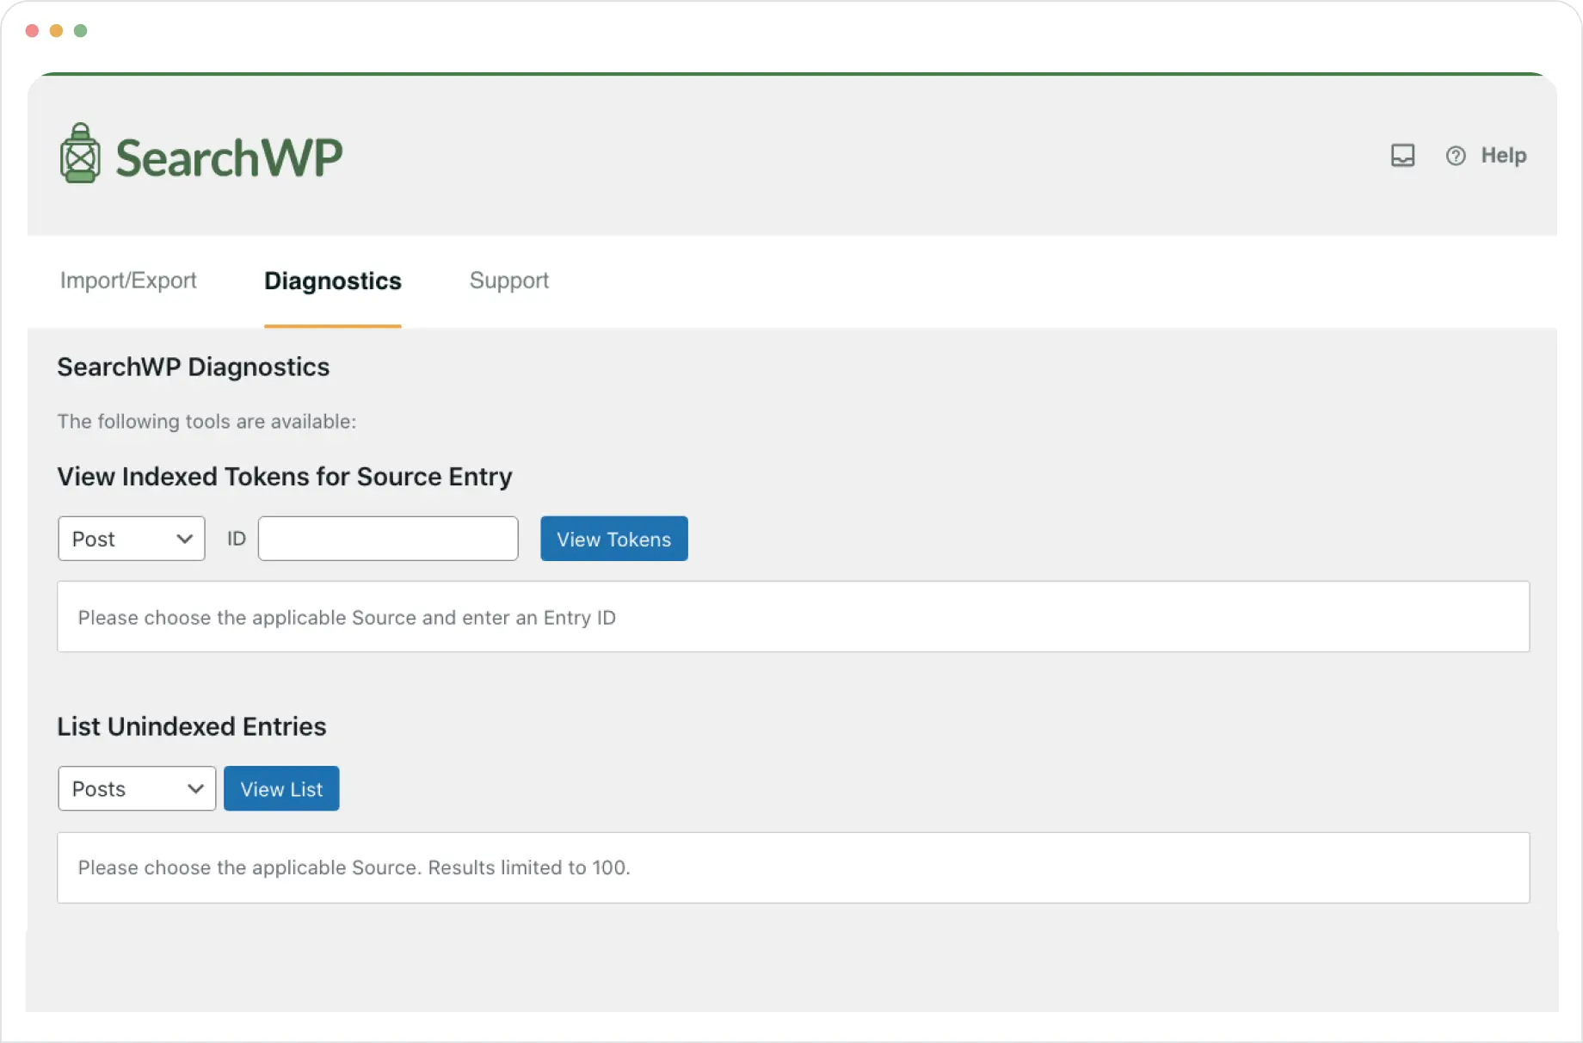This screenshot has height=1043, width=1583.
Task: Click the circular question mark icon
Action: pos(1455,156)
